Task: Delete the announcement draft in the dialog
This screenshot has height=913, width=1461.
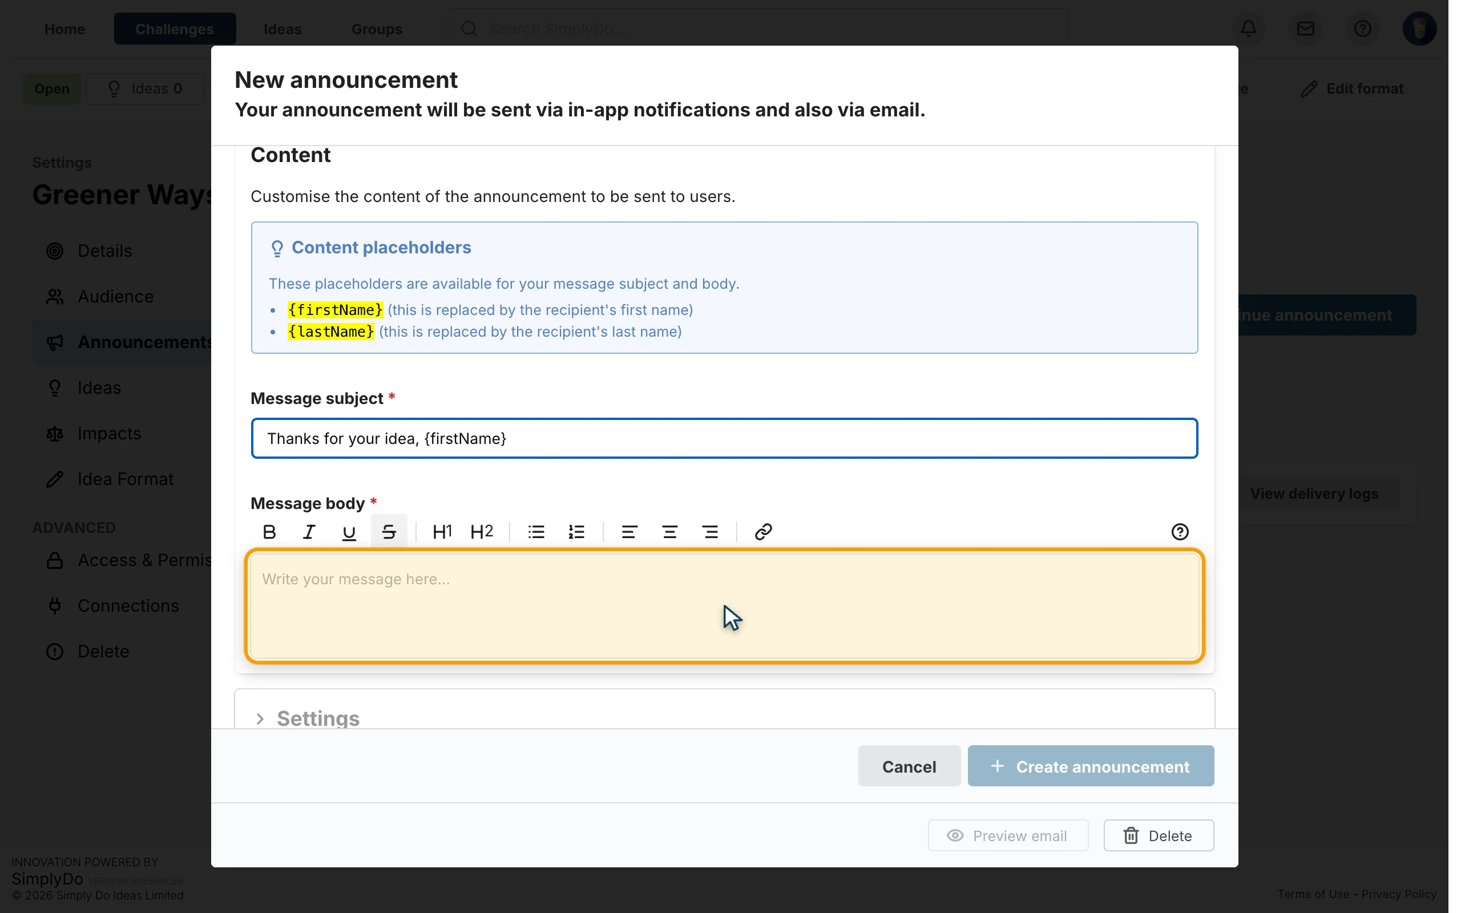Action: click(x=1159, y=836)
